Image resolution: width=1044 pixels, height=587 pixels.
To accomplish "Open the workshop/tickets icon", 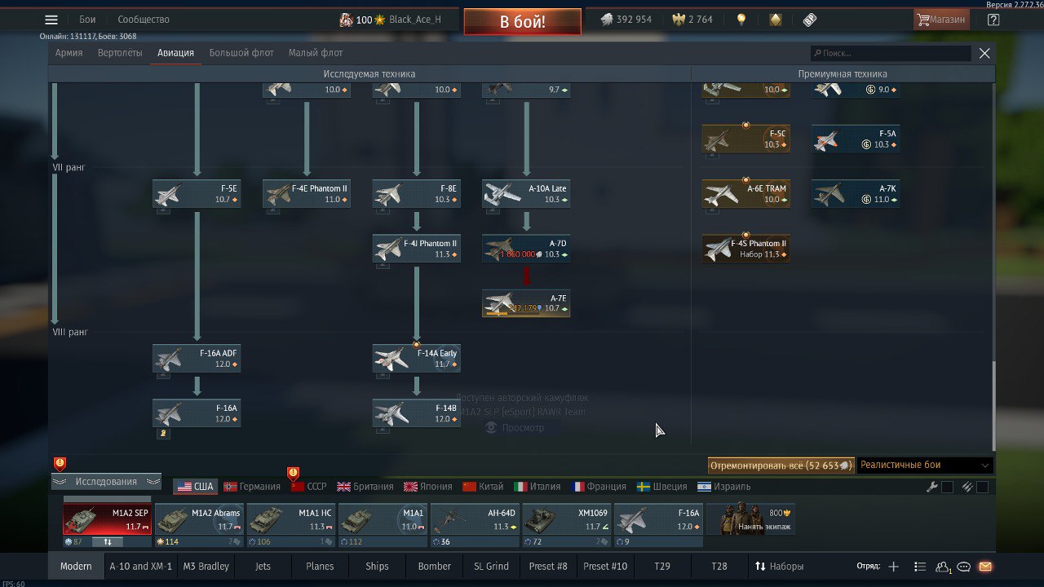I will [810, 20].
